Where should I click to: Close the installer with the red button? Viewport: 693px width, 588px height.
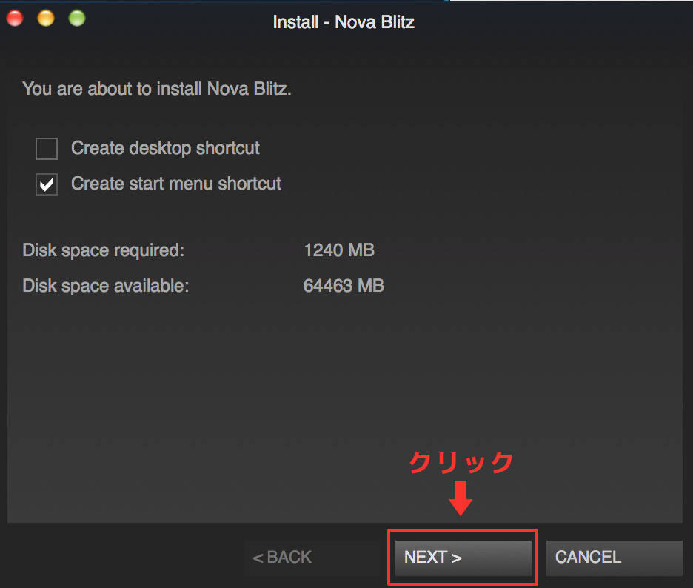point(15,19)
